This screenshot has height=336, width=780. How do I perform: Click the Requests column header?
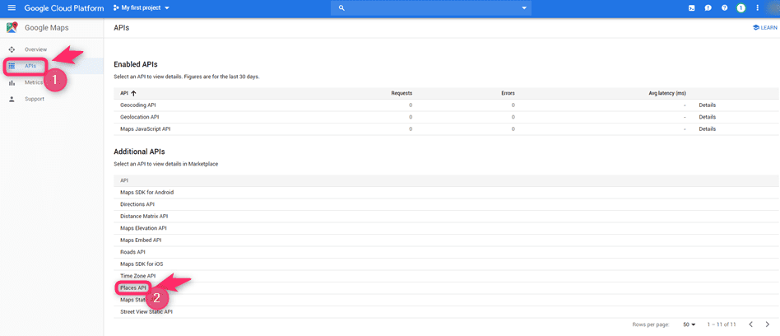click(402, 93)
